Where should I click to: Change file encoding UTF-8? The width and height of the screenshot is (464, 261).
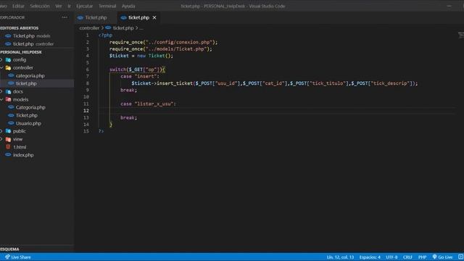(x=391, y=257)
